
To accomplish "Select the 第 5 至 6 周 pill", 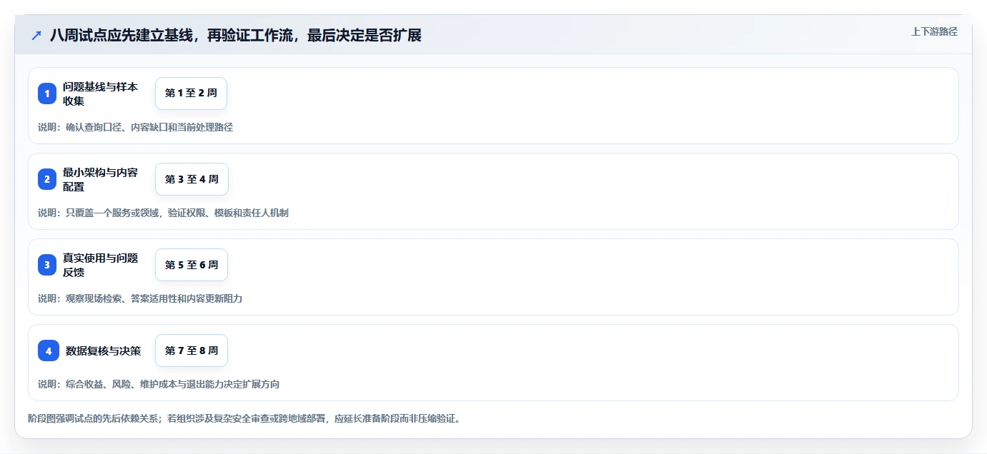I will 191,265.
